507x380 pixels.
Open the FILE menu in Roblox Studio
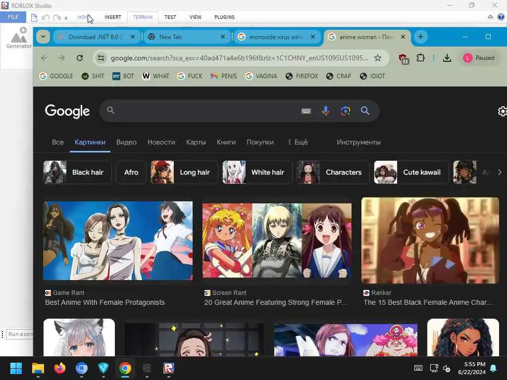(x=13, y=17)
